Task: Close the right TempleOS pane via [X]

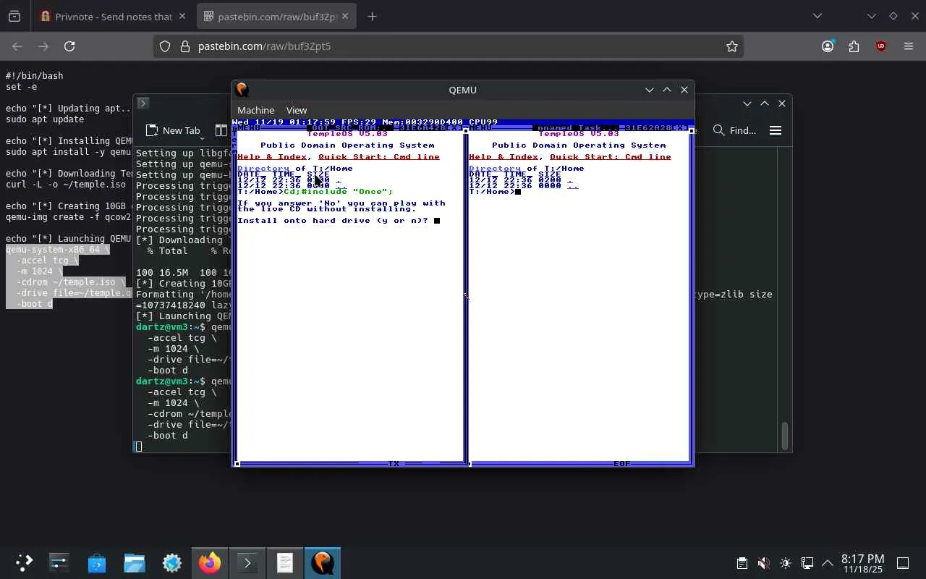Action: pos(681,128)
